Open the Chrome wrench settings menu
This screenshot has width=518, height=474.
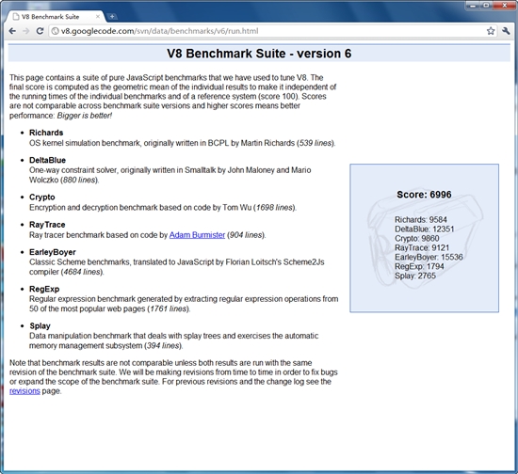tap(506, 31)
